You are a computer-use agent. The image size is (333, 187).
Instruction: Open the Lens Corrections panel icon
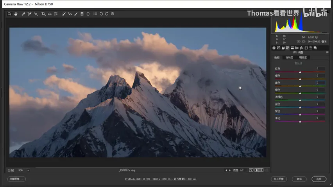point(297,48)
